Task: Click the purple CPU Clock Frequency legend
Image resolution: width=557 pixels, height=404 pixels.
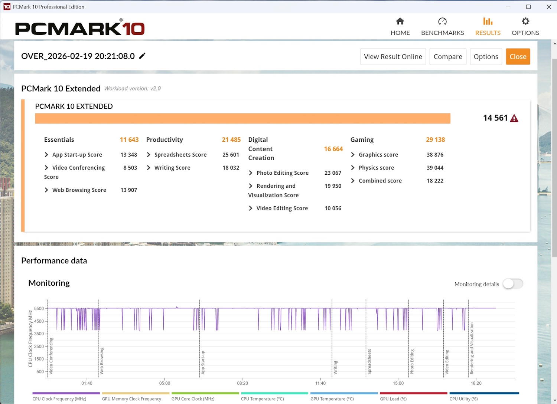Action: click(x=66, y=393)
